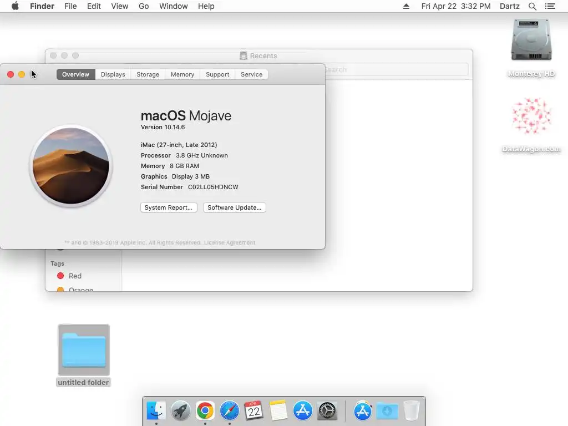Click the Tags heading in Recents sidebar
The width and height of the screenshot is (568, 426).
[x=57, y=263]
